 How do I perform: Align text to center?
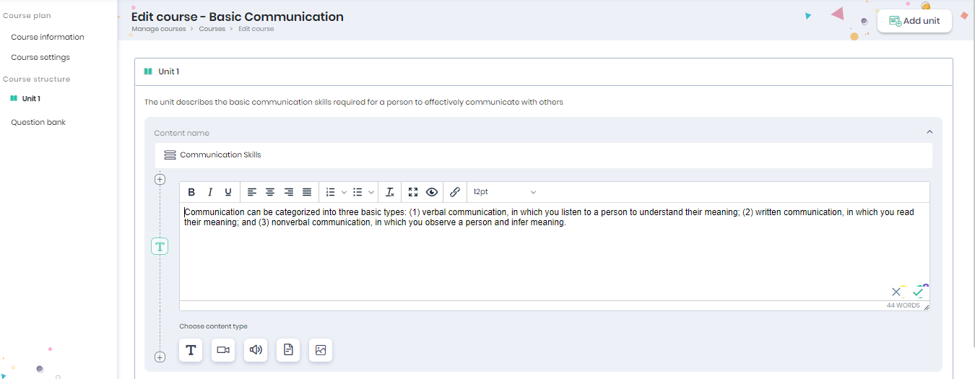(270, 192)
